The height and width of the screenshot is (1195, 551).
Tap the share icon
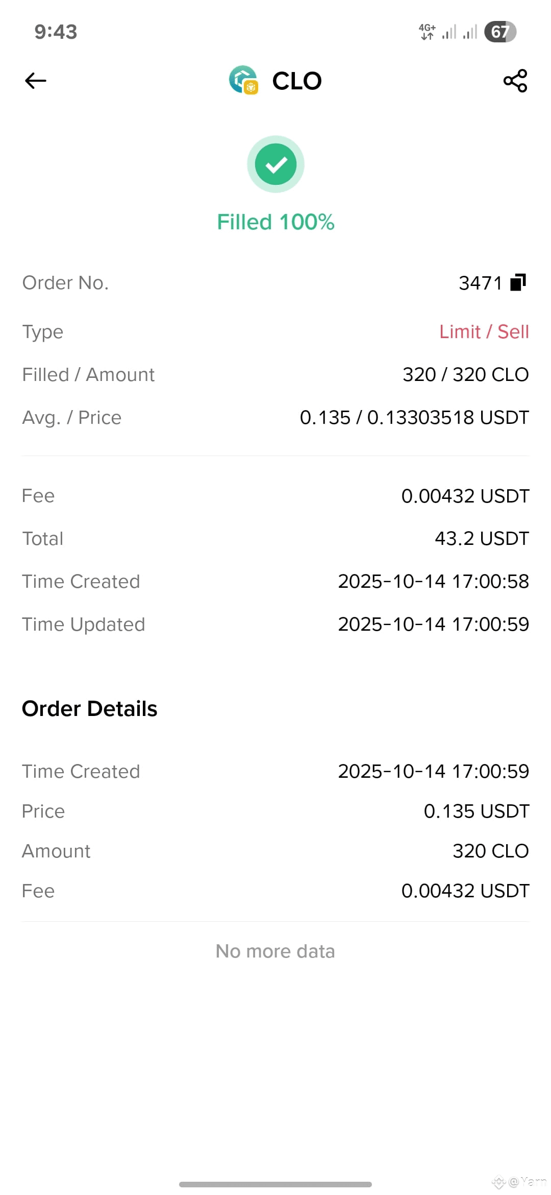click(x=515, y=81)
